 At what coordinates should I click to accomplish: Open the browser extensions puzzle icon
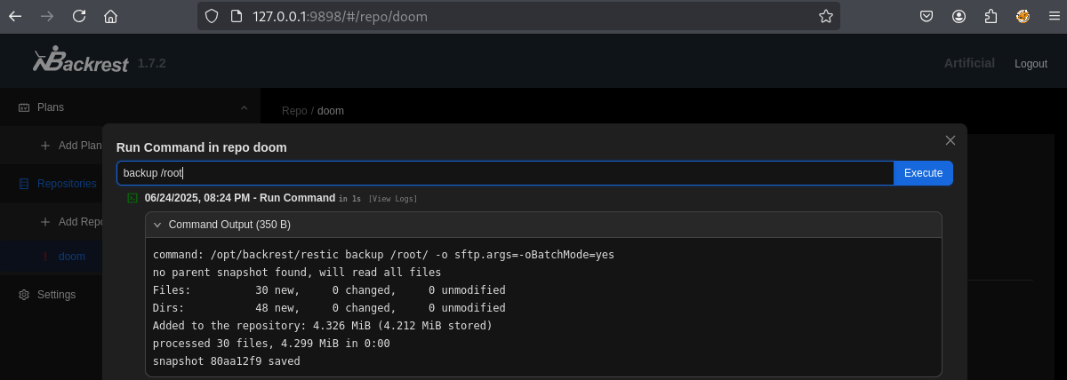click(x=991, y=16)
